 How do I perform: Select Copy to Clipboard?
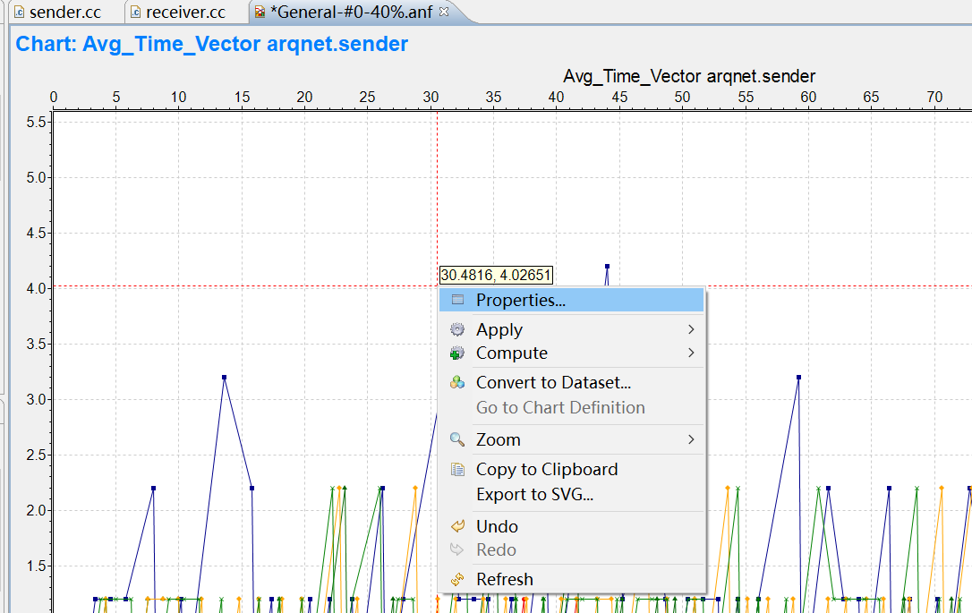coord(571,469)
